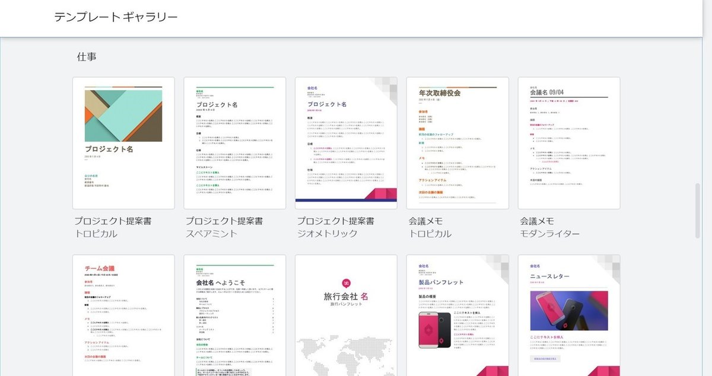The width and height of the screenshot is (712, 376).
Task: Open the 旅行会社 名 brochure thumbnail
Action: click(346, 316)
